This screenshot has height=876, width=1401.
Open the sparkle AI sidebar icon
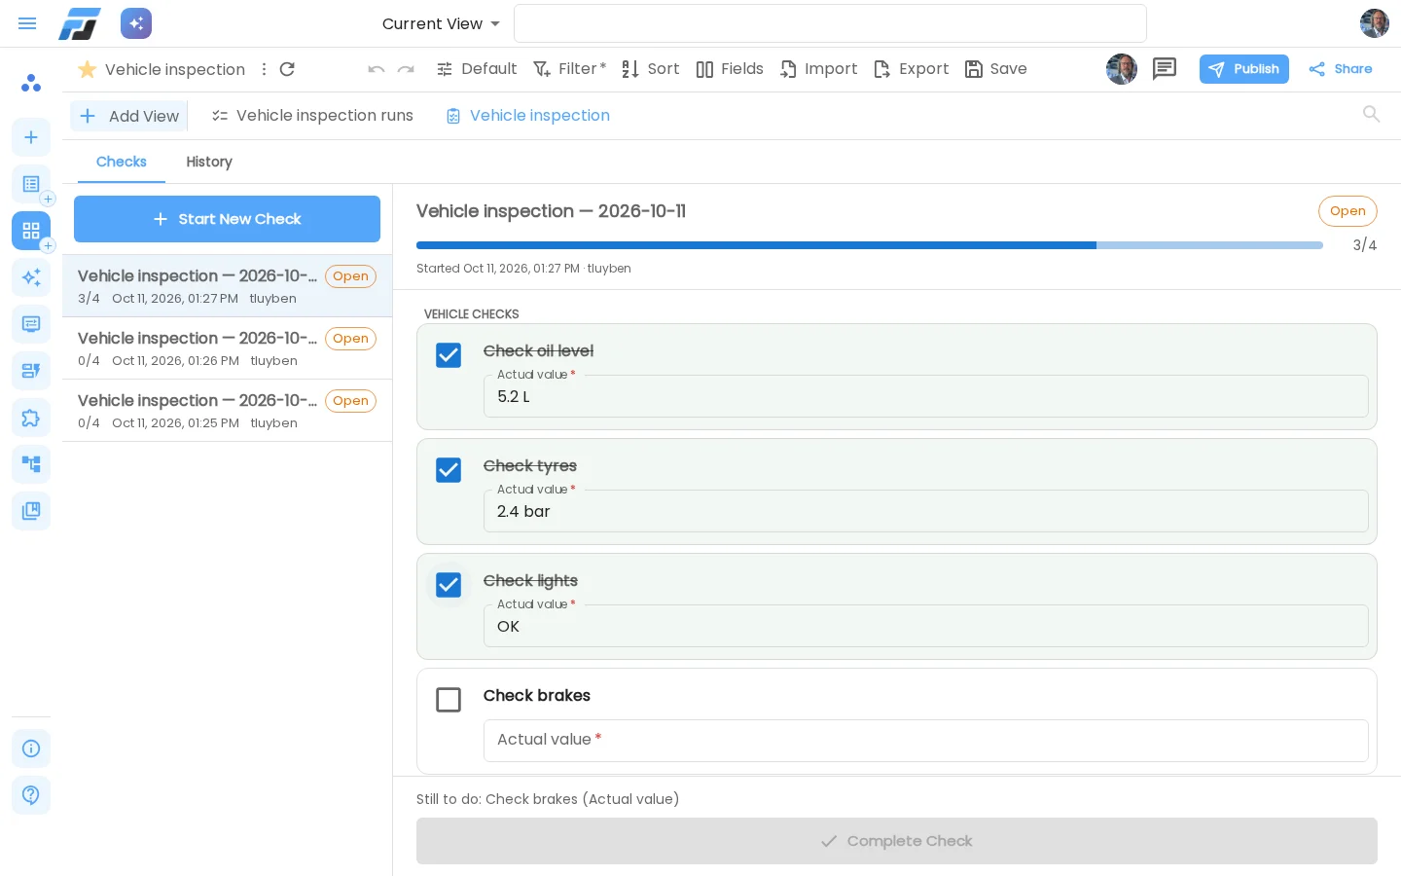(x=31, y=277)
